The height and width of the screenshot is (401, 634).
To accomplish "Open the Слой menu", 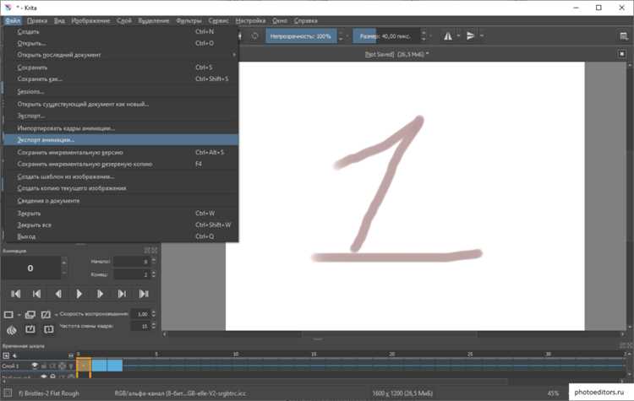I will (x=124, y=20).
